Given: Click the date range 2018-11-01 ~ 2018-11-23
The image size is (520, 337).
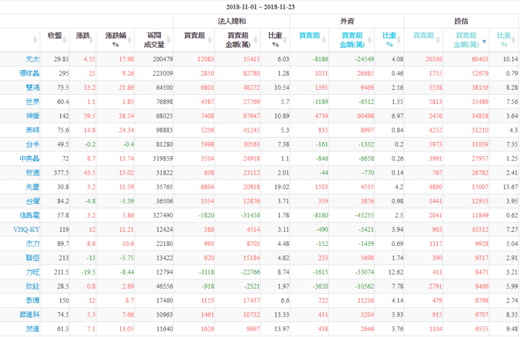Looking at the screenshot, I should 259,6.
